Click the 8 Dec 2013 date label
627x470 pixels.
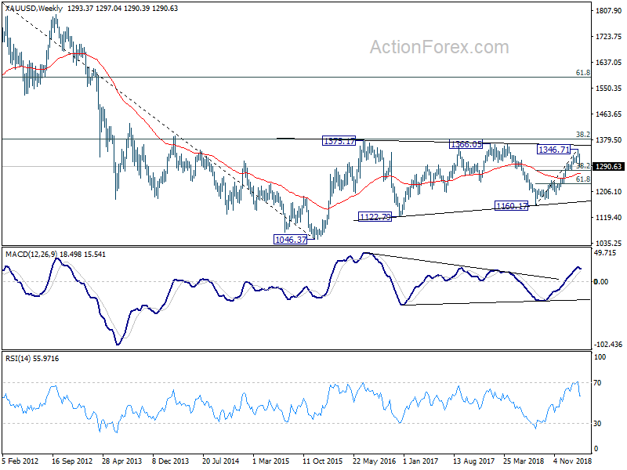tap(171, 461)
